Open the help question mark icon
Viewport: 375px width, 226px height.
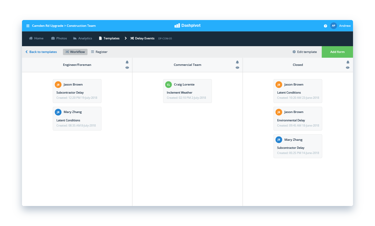click(x=325, y=26)
